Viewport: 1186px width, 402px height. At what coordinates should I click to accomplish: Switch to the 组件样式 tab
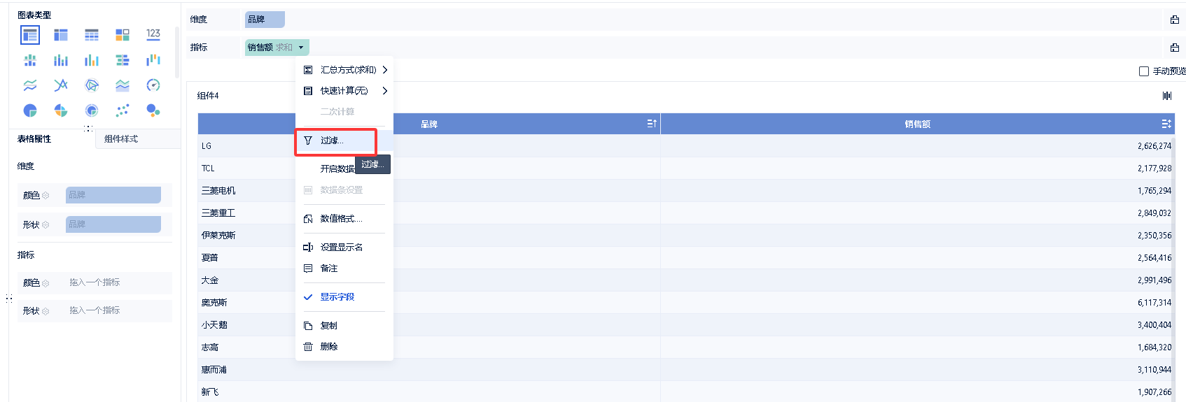[121, 139]
